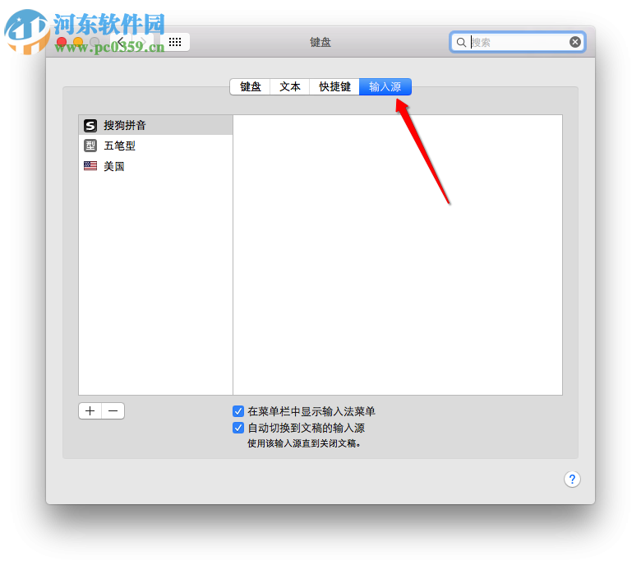Switch to the 快捷键 tab

(334, 86)
